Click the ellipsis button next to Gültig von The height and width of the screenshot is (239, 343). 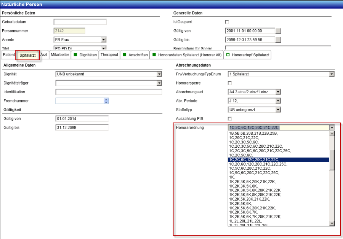pos(278,31)
